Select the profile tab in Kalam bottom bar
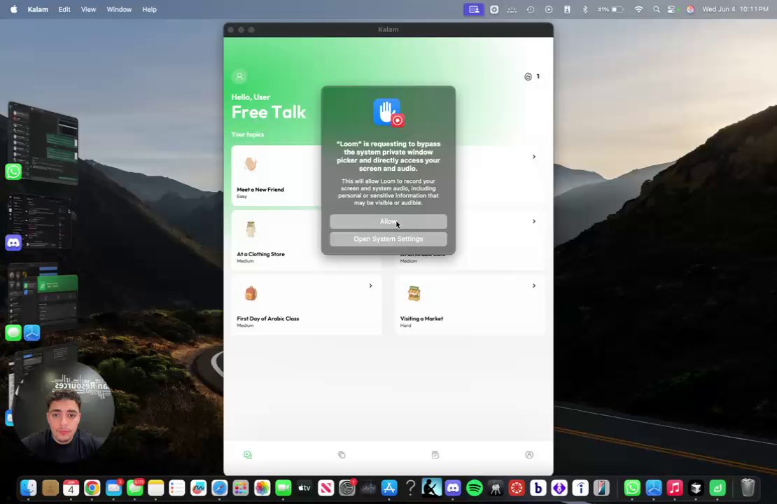777x504 pixels. point(529,454)
